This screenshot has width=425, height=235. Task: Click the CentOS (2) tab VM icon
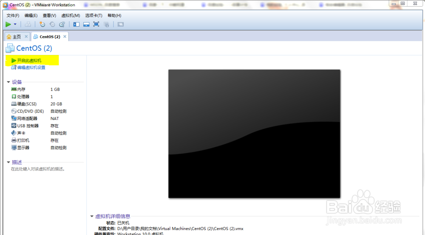[36, 37]
